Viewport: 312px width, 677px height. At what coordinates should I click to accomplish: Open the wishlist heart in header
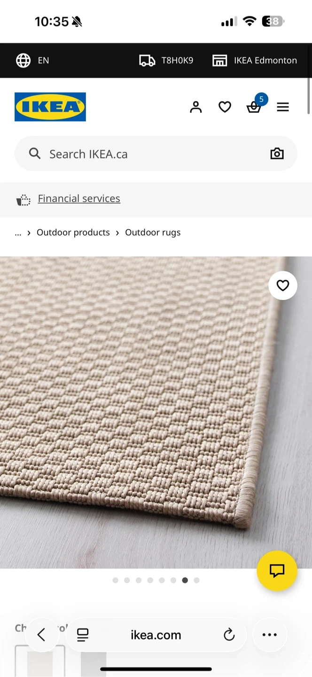pos(225,107)
